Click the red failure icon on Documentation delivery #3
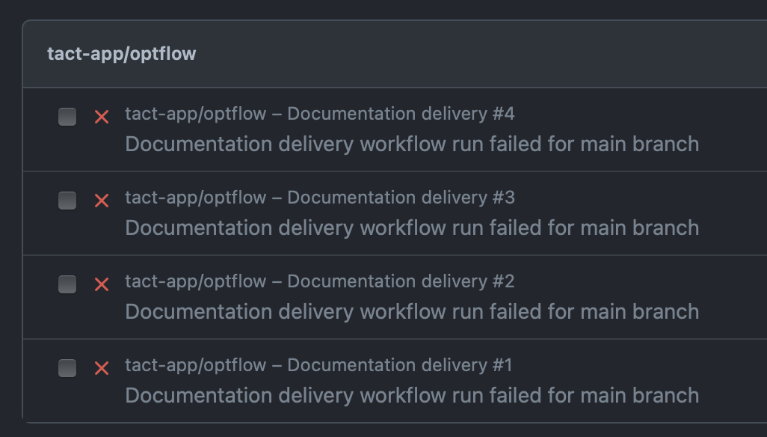This screenshot has height=437, width=767. 102,201
